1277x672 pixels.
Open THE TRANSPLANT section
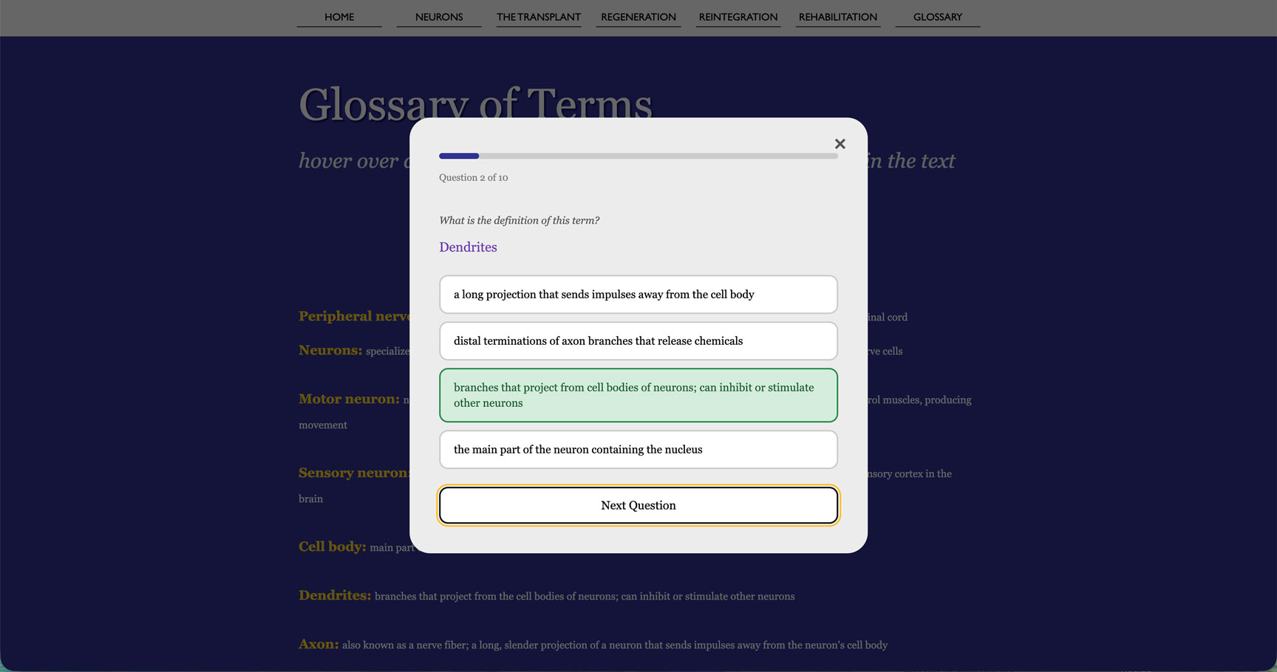[539, 16]
